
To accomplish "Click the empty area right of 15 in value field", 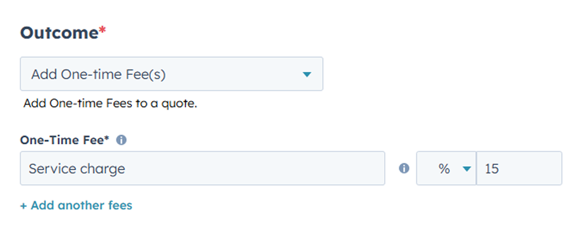I will click(x=536, y=168).
